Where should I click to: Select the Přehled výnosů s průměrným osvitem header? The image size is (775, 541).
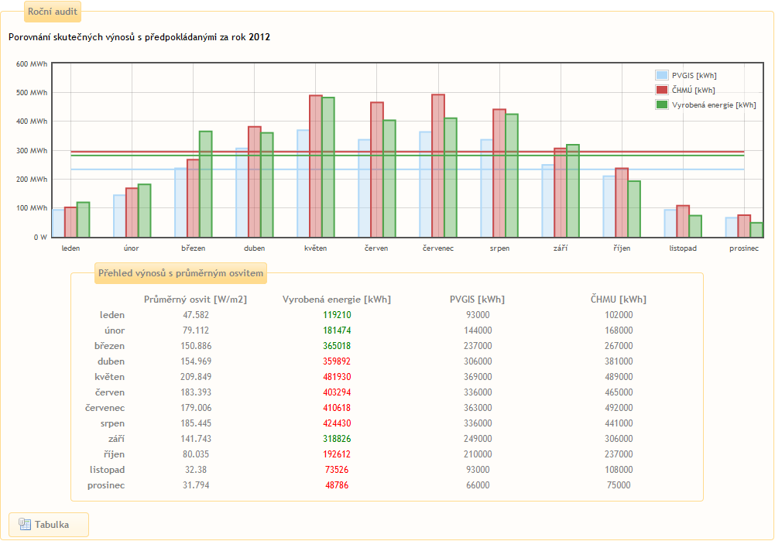coord(180,272)
